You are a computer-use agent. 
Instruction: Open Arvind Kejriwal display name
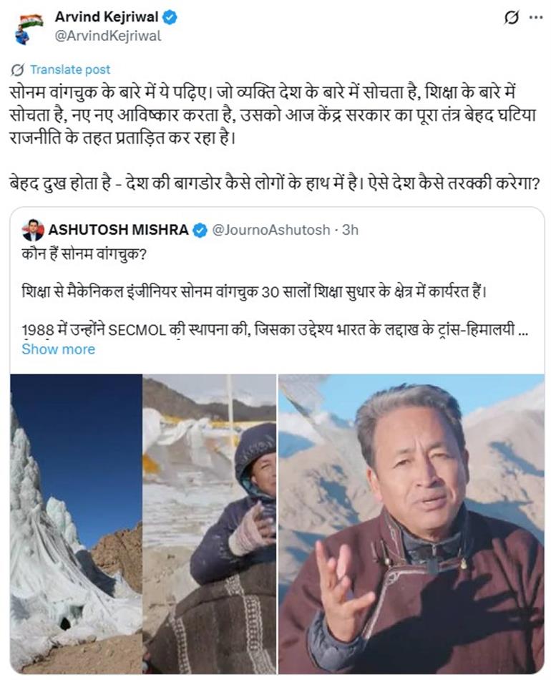click(x=106, y=17)
